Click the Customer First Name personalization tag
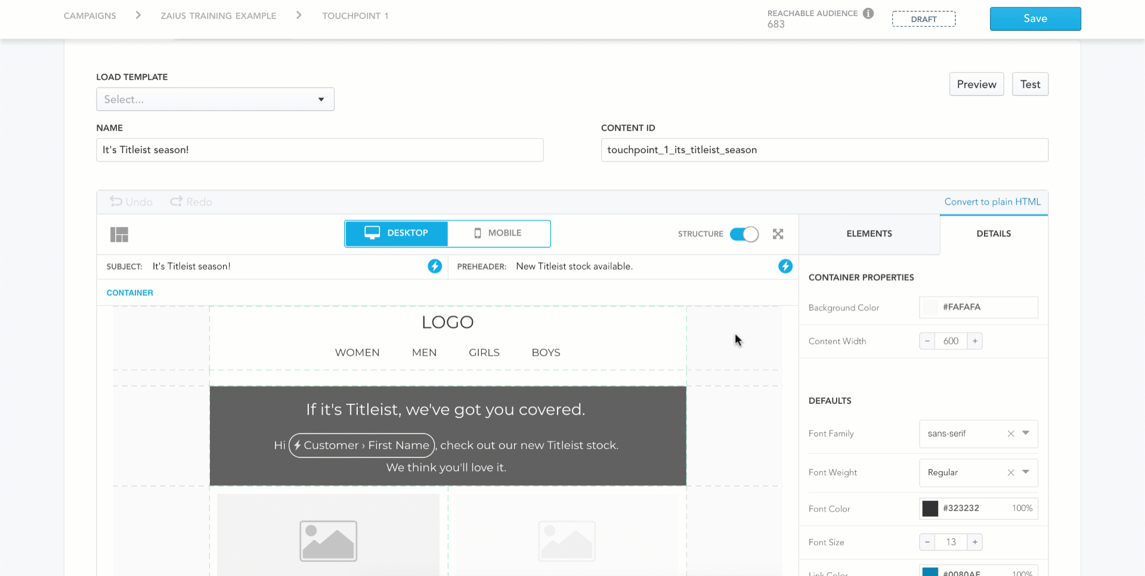Image resolution: width=1145 pixels, height=576 pixels. (x=361, y=445)
